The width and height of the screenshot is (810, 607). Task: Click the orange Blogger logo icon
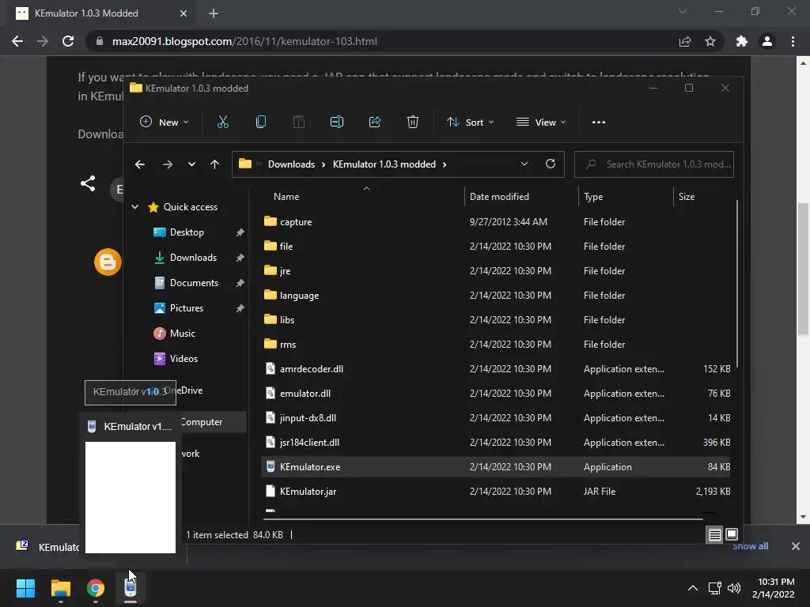point(108,262)
